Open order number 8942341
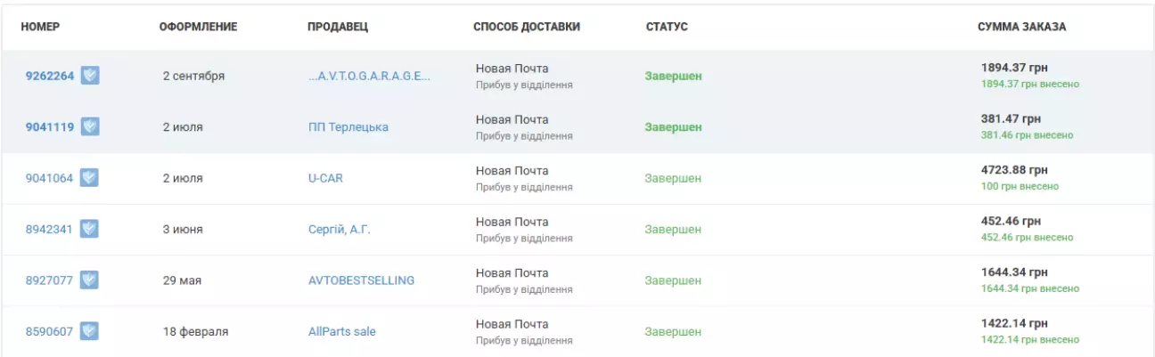1155x357 pixels. tap(50, 230)
